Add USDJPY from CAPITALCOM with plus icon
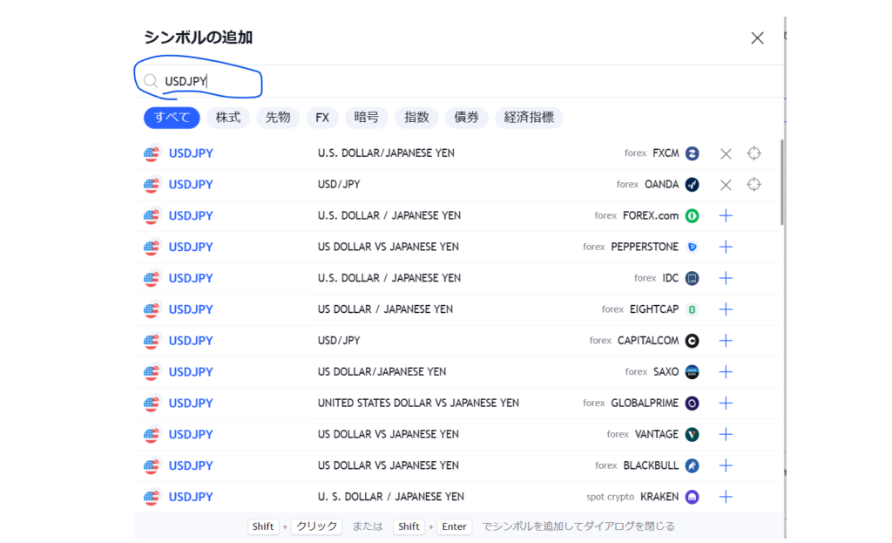 [726, 341]
